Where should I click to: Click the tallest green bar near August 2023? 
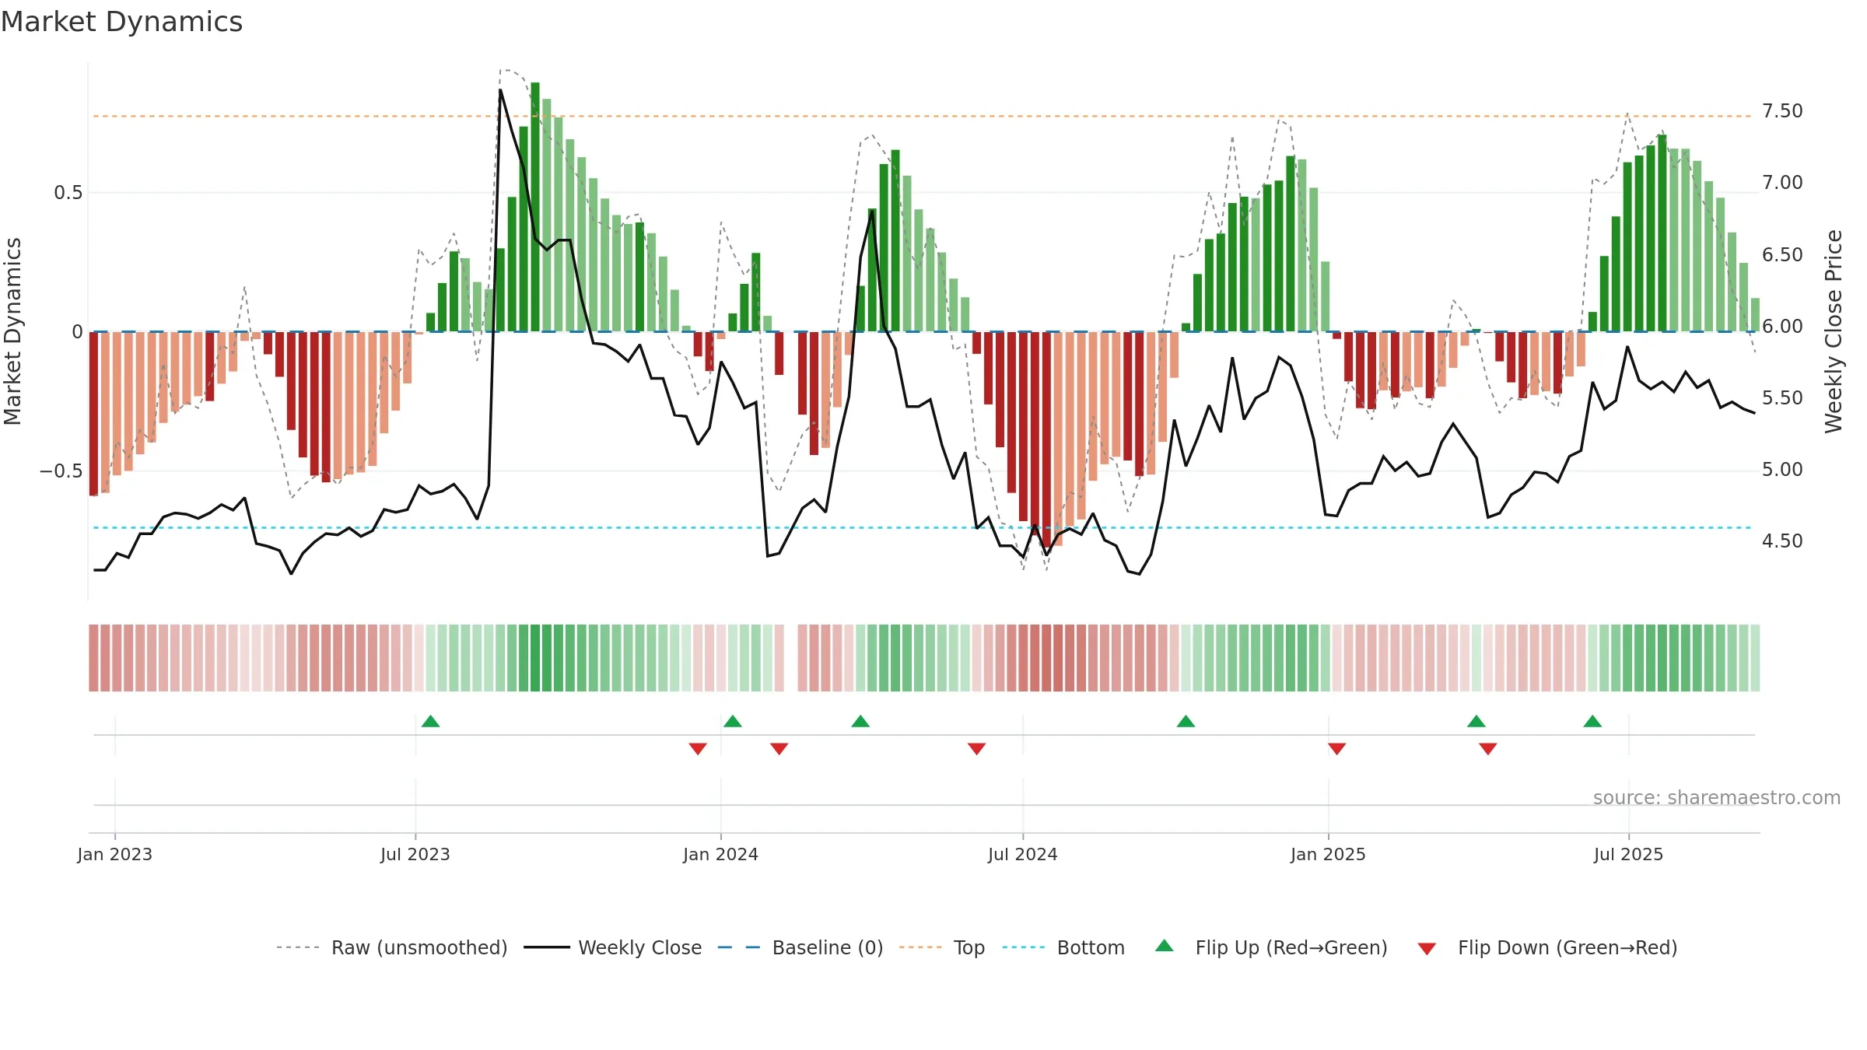[535, 207]
